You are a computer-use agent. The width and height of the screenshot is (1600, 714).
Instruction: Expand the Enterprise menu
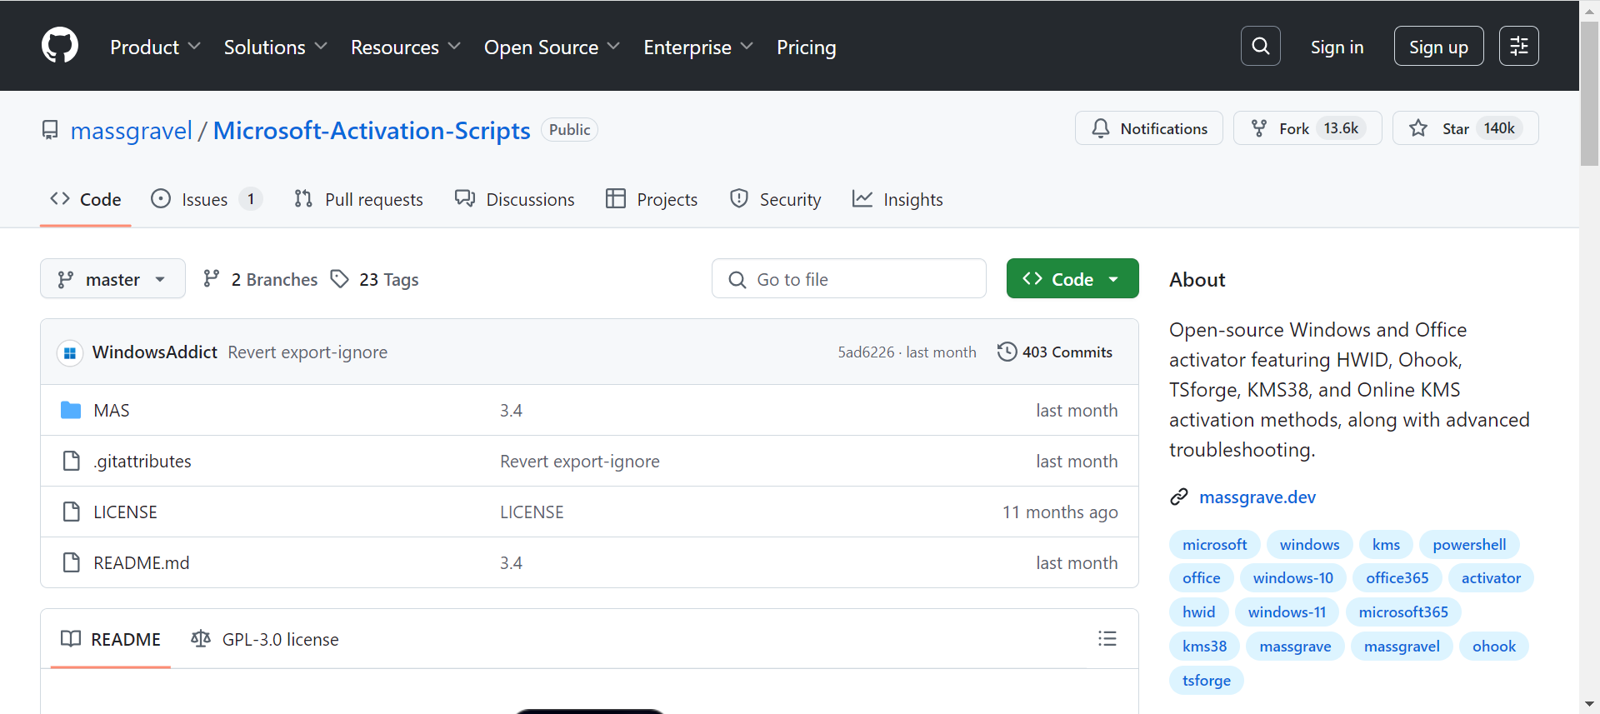(698, 47)
